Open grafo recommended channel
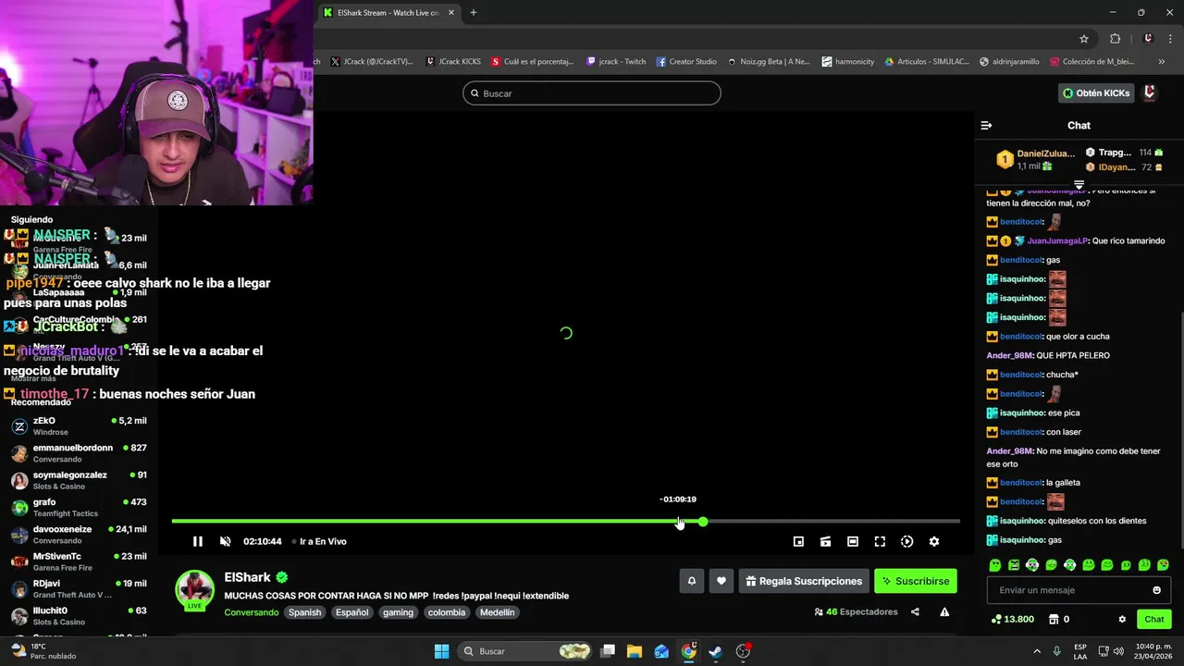The width and height of the screenshot is (1184, 666). (x=79, y=508)
